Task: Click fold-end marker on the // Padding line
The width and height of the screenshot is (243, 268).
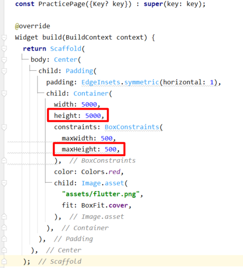Action: (x=4, y=239)
